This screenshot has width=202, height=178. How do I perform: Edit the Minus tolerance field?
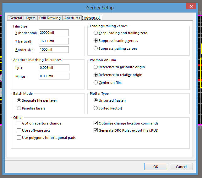[54, 76]
